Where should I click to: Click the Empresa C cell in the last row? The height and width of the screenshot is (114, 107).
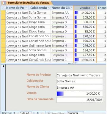point(62,60)
